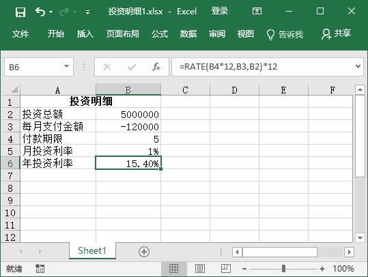Undo the last action
Viewport: 368px width, 277px height.
pyautogui.click(x=40, y=12)
